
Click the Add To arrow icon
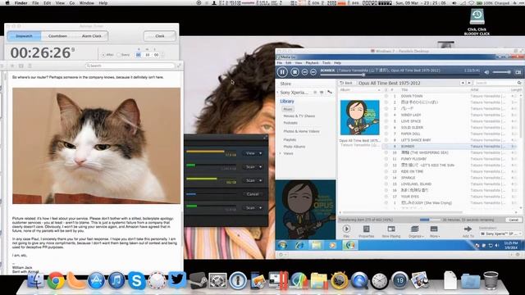(x=468, y=230)
